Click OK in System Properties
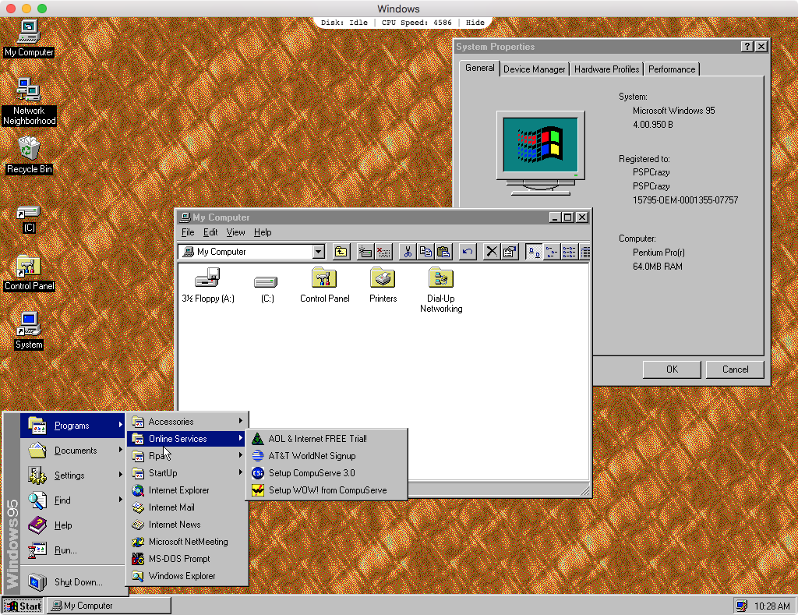Viewport: 798px width, 615px height. 672,369
